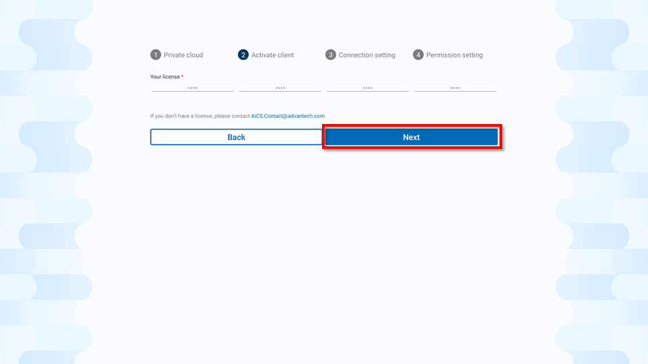
Task: Go to the Private cloud step label
Action: pyautogui.click(x=183, y=55)
